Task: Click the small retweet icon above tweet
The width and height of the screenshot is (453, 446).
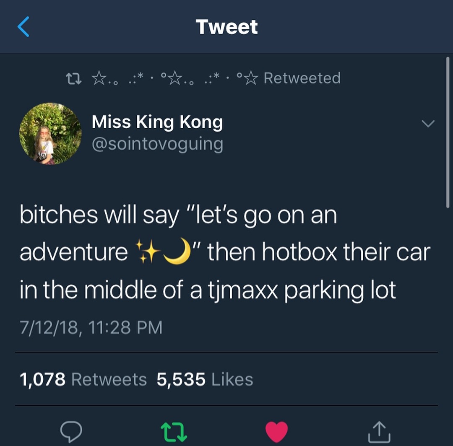Action: coord(74,78)
